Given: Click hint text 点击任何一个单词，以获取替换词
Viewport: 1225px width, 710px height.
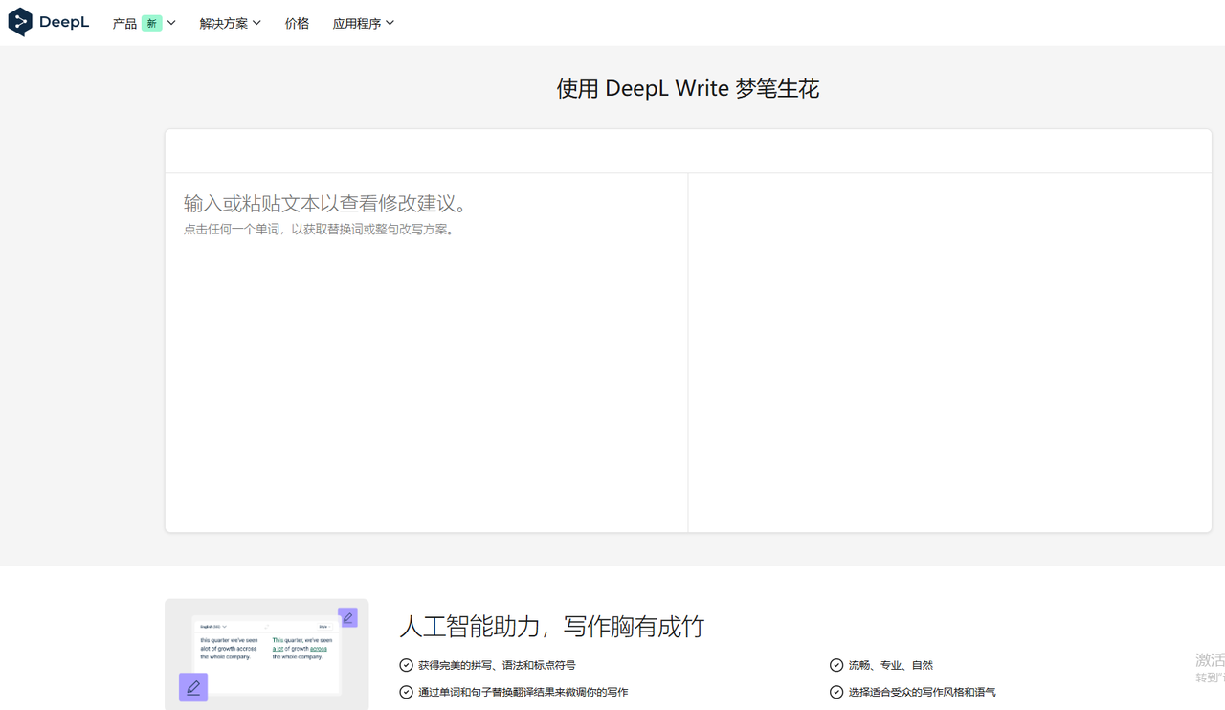Looking at the screenshot, I should 319,230.
